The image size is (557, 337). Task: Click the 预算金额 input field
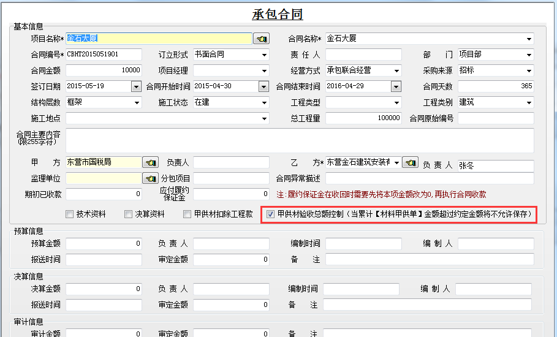[x=104, y=244]
